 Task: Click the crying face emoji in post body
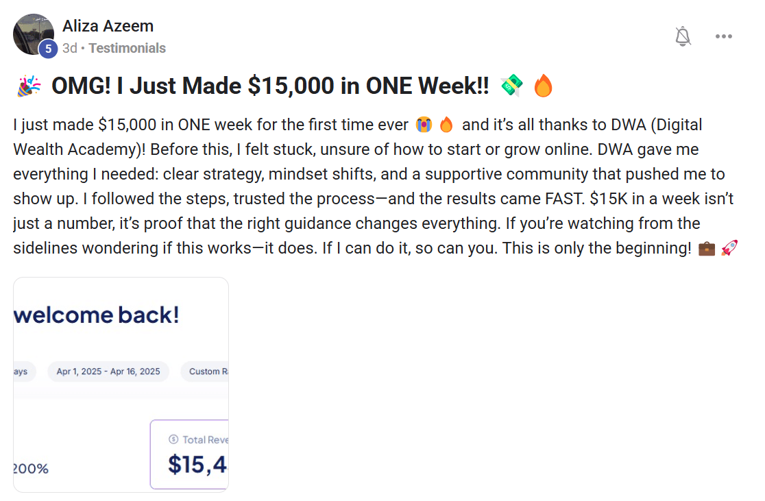(423, 125)
